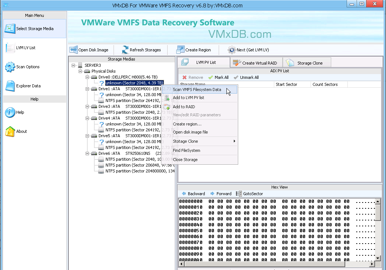The height and width of the screenshot is (270, 386).
Task: Click the Help info icon
Action: tap(10, 112)
